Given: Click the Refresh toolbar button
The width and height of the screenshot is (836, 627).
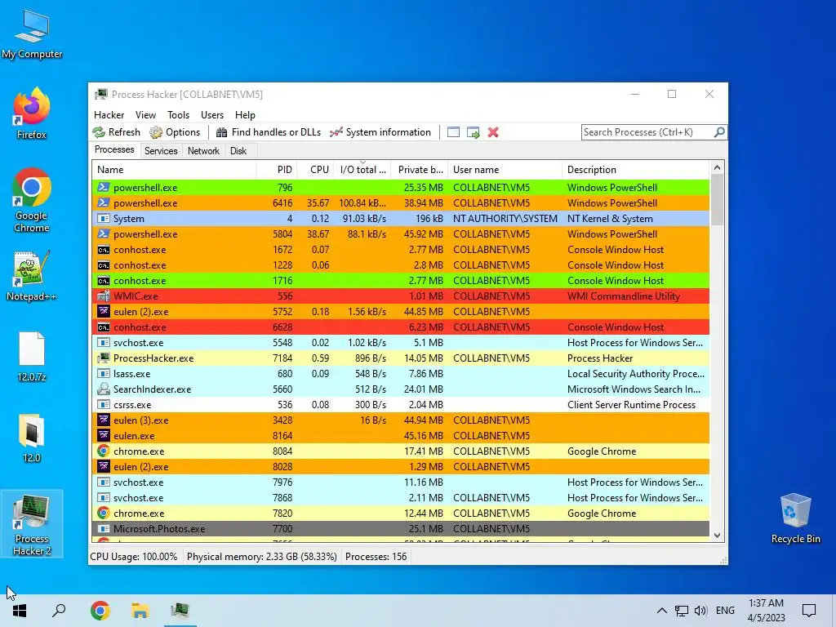Looking at the screenshot, I should point(116,132).
